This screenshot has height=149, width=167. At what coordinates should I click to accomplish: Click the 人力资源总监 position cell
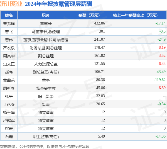[x=46, y=64]
